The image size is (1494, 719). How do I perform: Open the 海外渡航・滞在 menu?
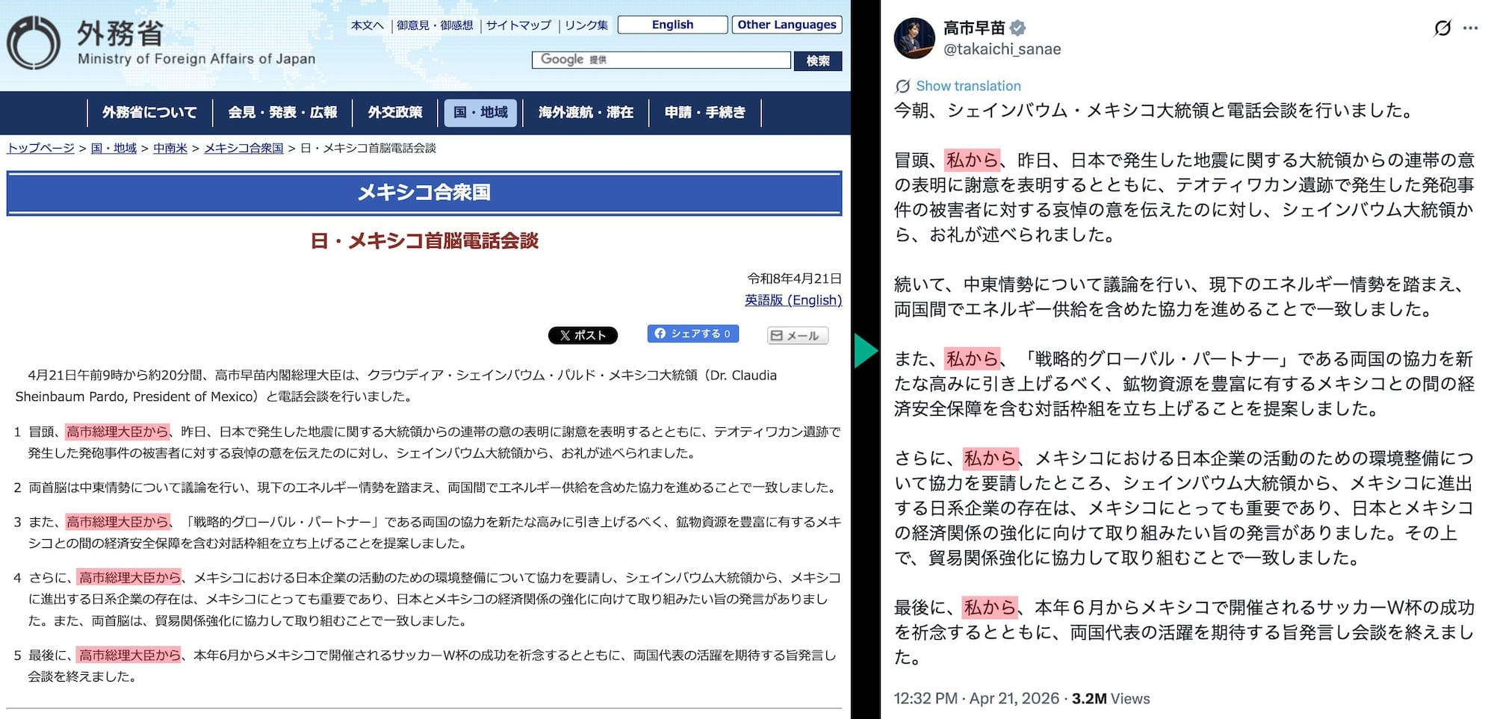pyautogui.click(x=586, y=113)
